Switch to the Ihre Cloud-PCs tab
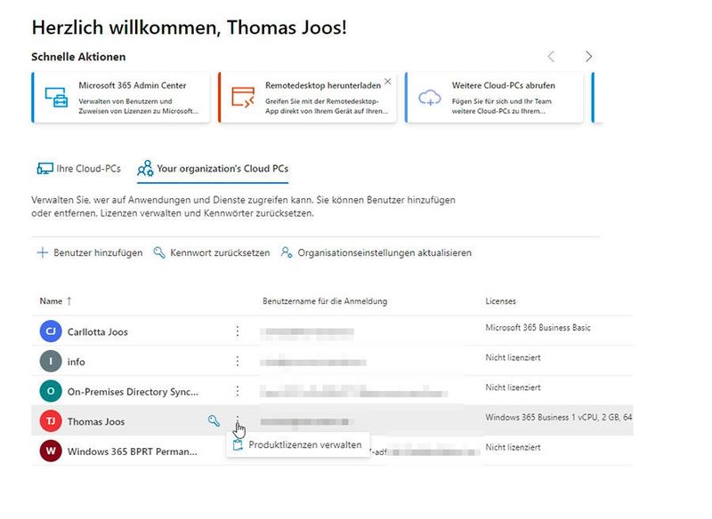This screenshot has width=712, height=519. [x=79, y=169]
